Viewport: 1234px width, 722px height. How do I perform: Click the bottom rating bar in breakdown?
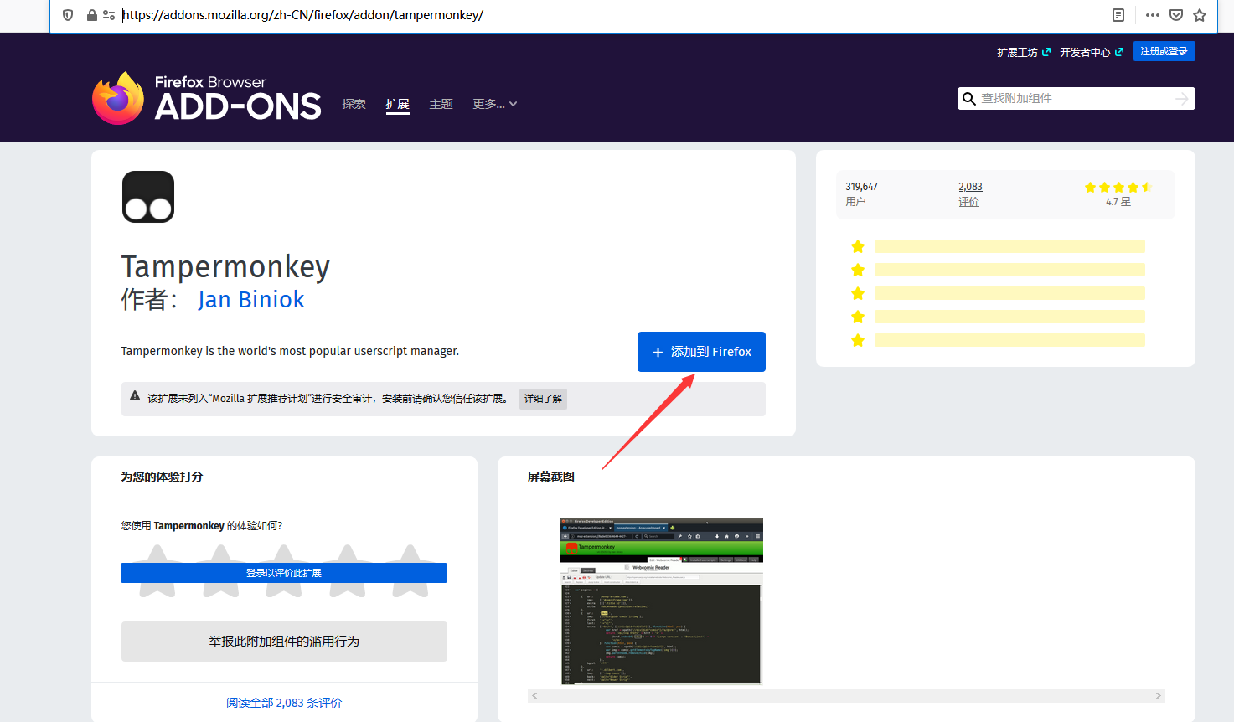coord(1009,340)
